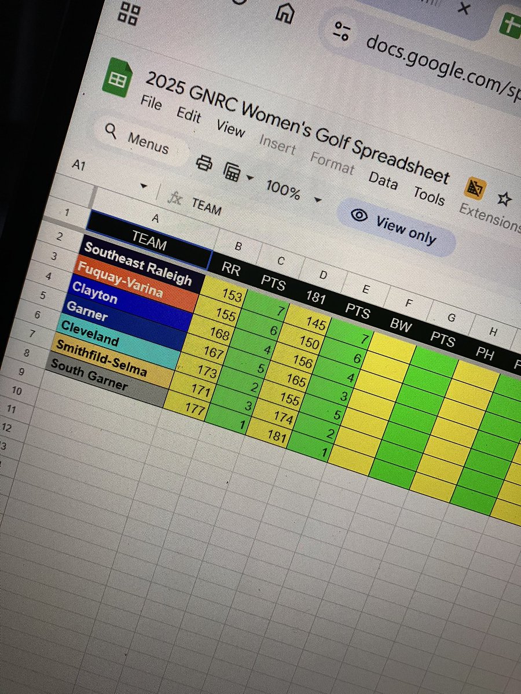
Task: Click the Print icon in the toolbar
Action: 204,163
